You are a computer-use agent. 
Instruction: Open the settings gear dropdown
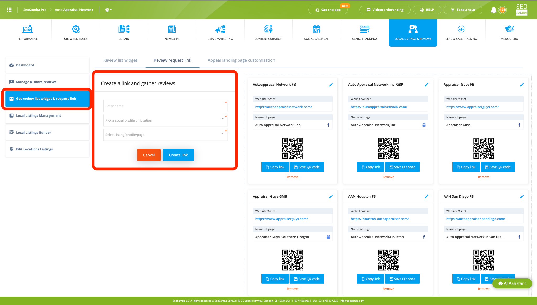point(108,10)
